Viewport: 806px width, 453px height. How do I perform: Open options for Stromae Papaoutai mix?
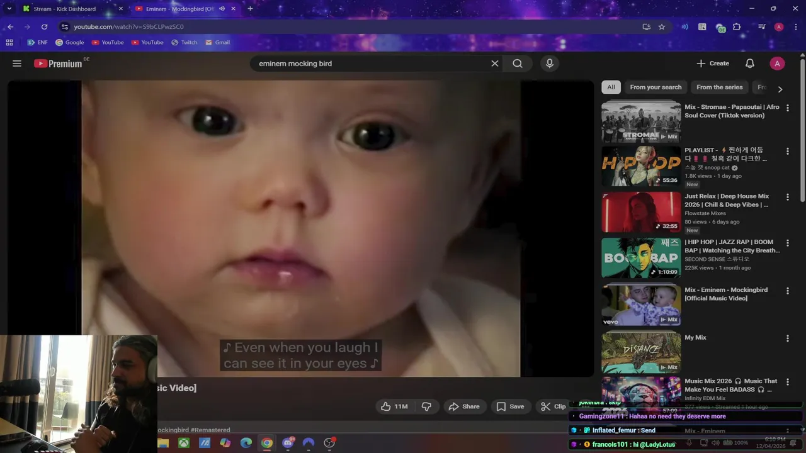787,108
